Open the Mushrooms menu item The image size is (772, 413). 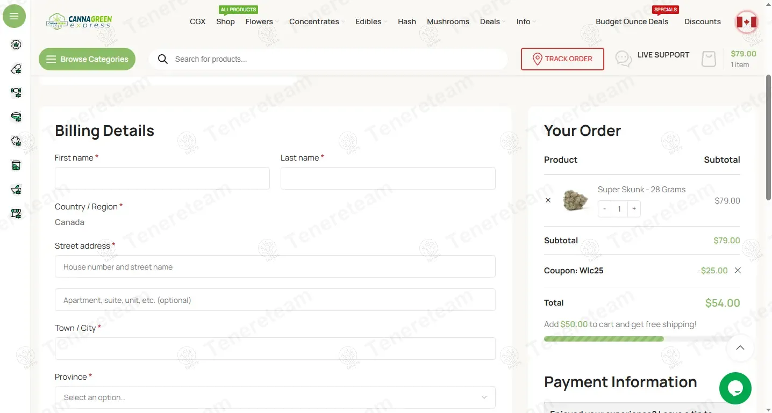[448, 21]
